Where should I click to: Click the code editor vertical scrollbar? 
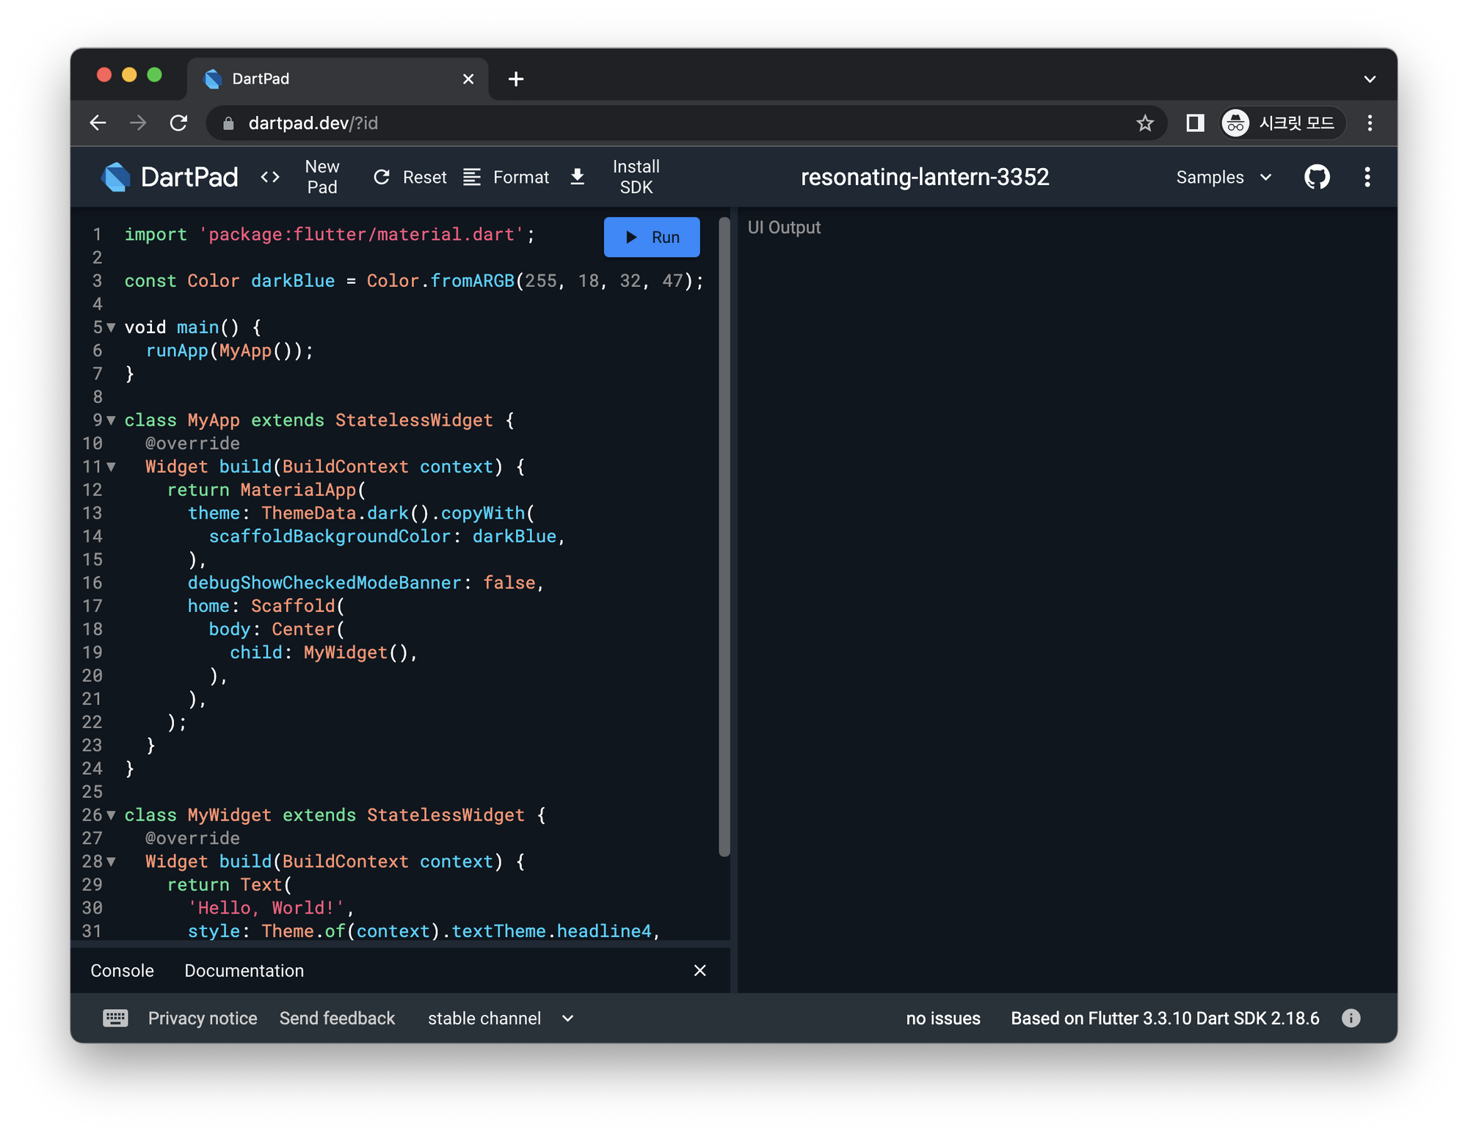[724, 536]
